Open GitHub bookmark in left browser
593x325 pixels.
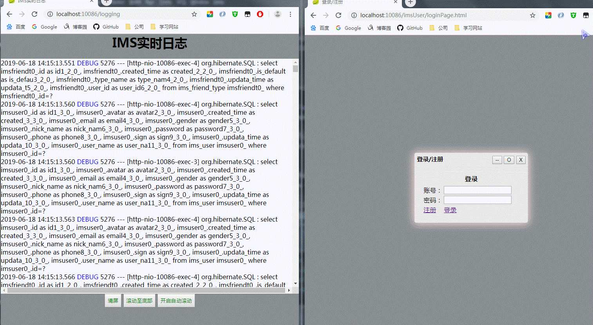click(106, 27)
